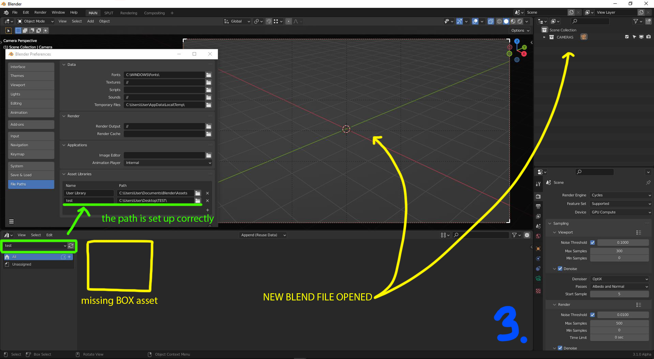The height and width of the screenshot is (359, 654).
Task: Add a new asset library with plus
Action: (207, 210)
